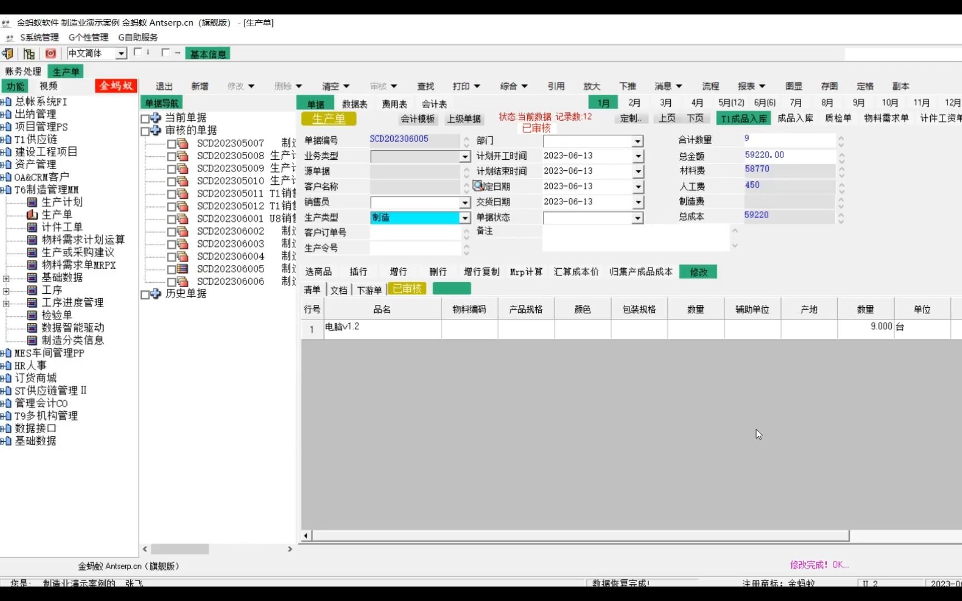Open the 中文简体 language dropdown

(121, 53)
